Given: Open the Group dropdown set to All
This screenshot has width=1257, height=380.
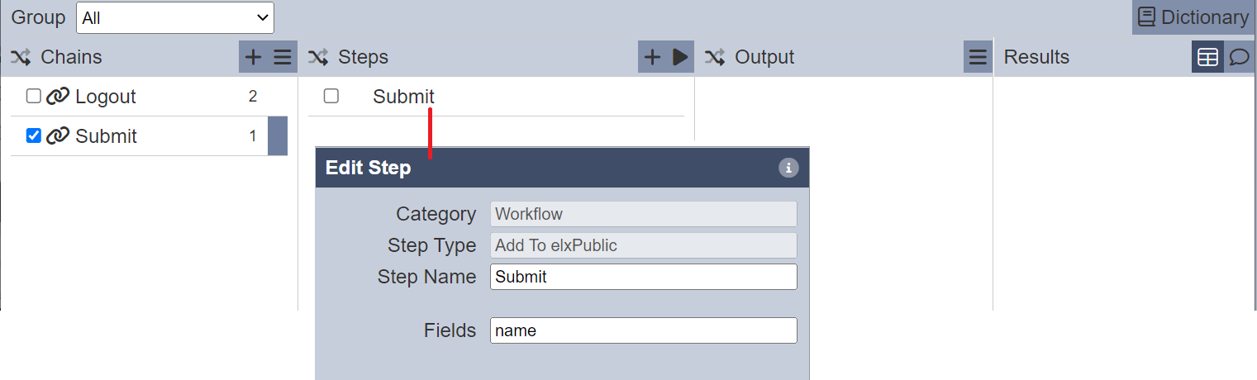Looking at the screenshot, I should (175, 17).
